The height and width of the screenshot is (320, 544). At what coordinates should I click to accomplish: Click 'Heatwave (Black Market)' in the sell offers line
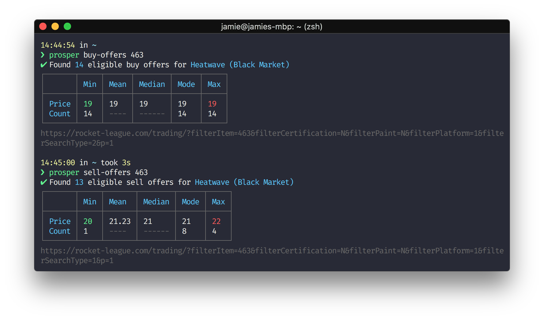(244, 182)
